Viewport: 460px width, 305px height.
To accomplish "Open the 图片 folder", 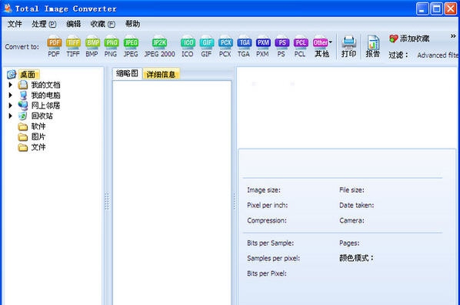I will coord(38,136).
